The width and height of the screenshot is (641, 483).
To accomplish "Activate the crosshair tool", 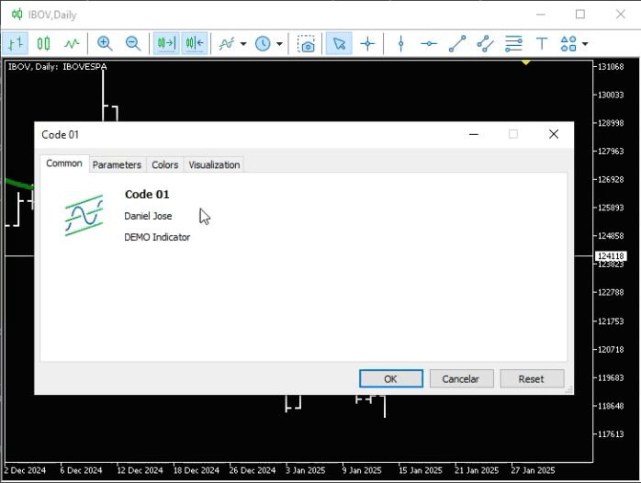I will pyautogui.click(x=367, y=43).
